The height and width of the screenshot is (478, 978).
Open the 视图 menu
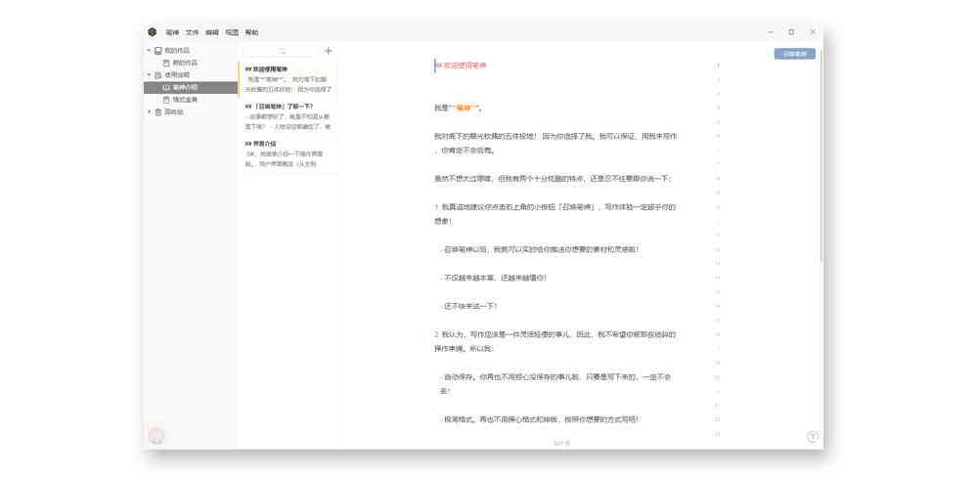(x=232, y=32)
